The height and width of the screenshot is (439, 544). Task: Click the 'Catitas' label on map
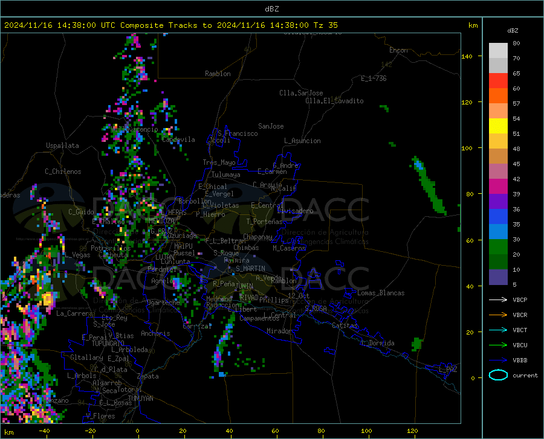[x=345, y=325]
